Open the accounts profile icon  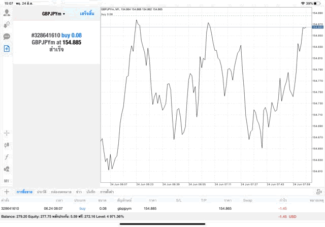7,13
